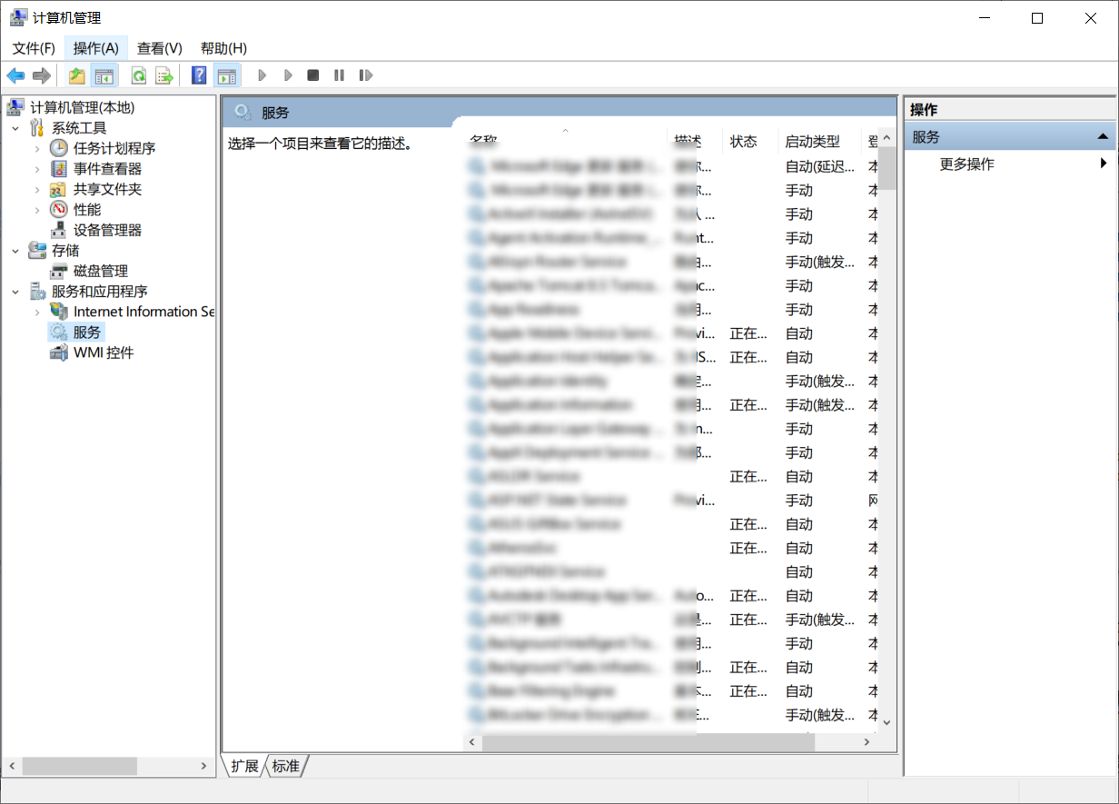Click the 事件查看器 icon in tree
The image size is (1119, 804).
click(59, 169)
